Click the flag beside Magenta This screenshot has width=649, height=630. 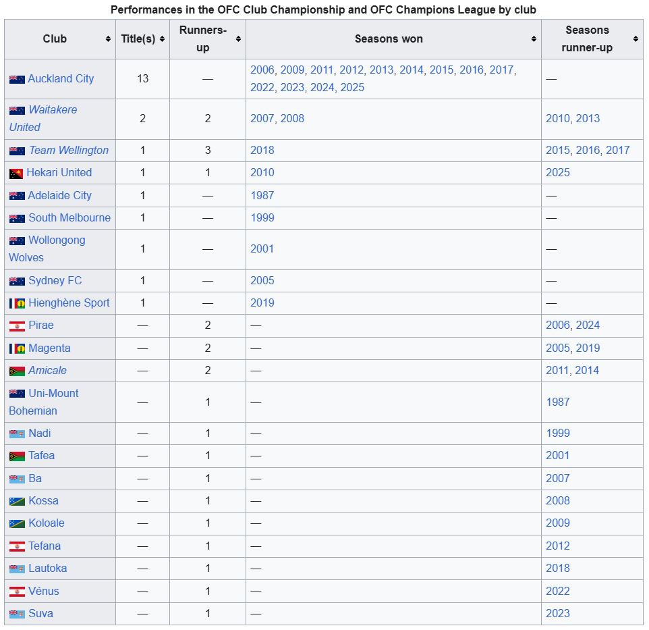17,348
